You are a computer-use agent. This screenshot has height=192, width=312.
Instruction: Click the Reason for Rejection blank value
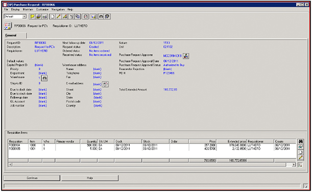coord(167,69)
